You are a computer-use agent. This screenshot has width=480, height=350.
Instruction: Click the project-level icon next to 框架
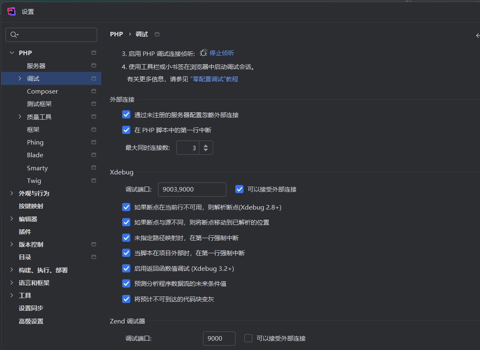coord(94,129)
